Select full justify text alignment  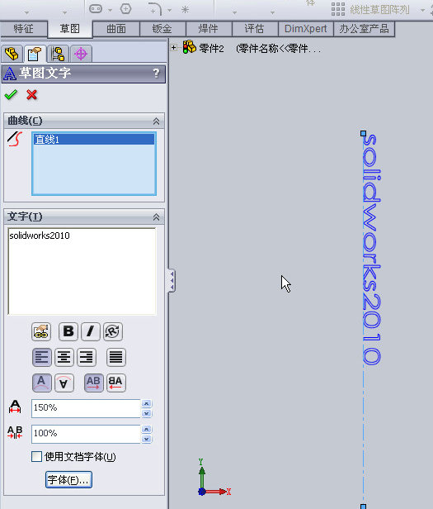[116, 358]
